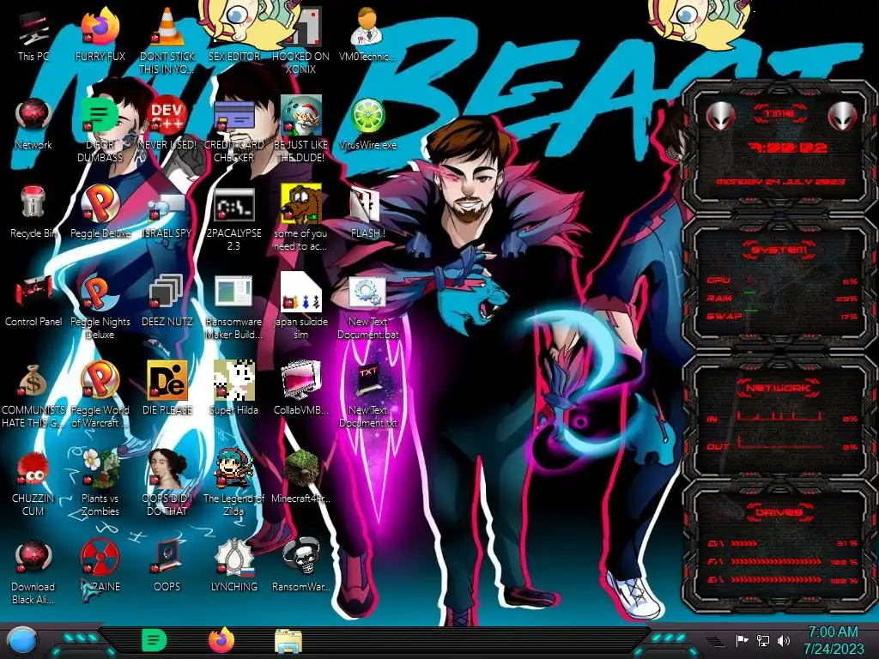
Task: Select the SYSTEM gadget panel header
Action: point(779,250)
